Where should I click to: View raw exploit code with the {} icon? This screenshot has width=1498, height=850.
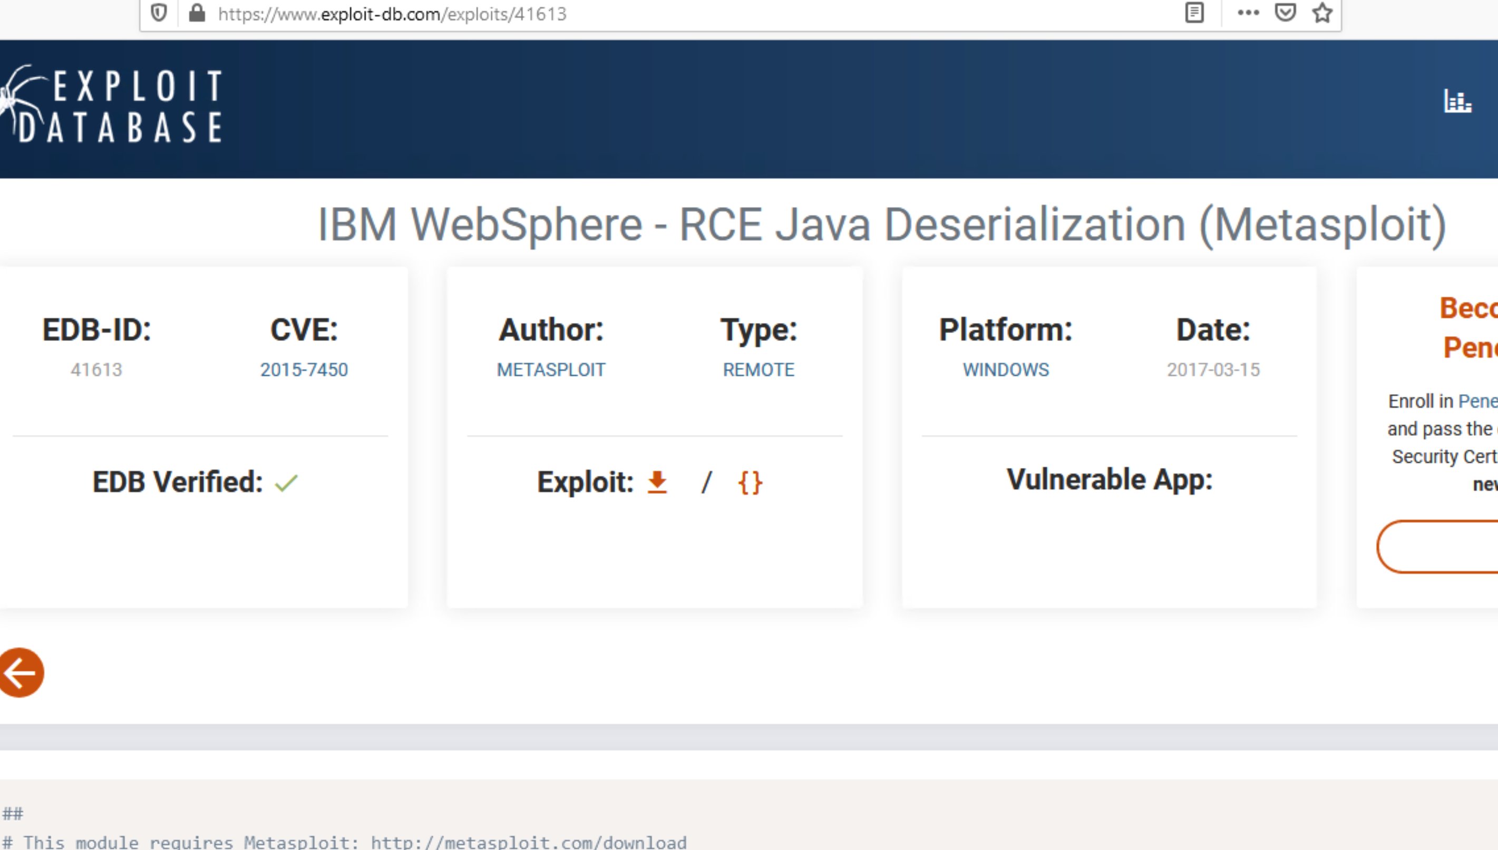750,481
